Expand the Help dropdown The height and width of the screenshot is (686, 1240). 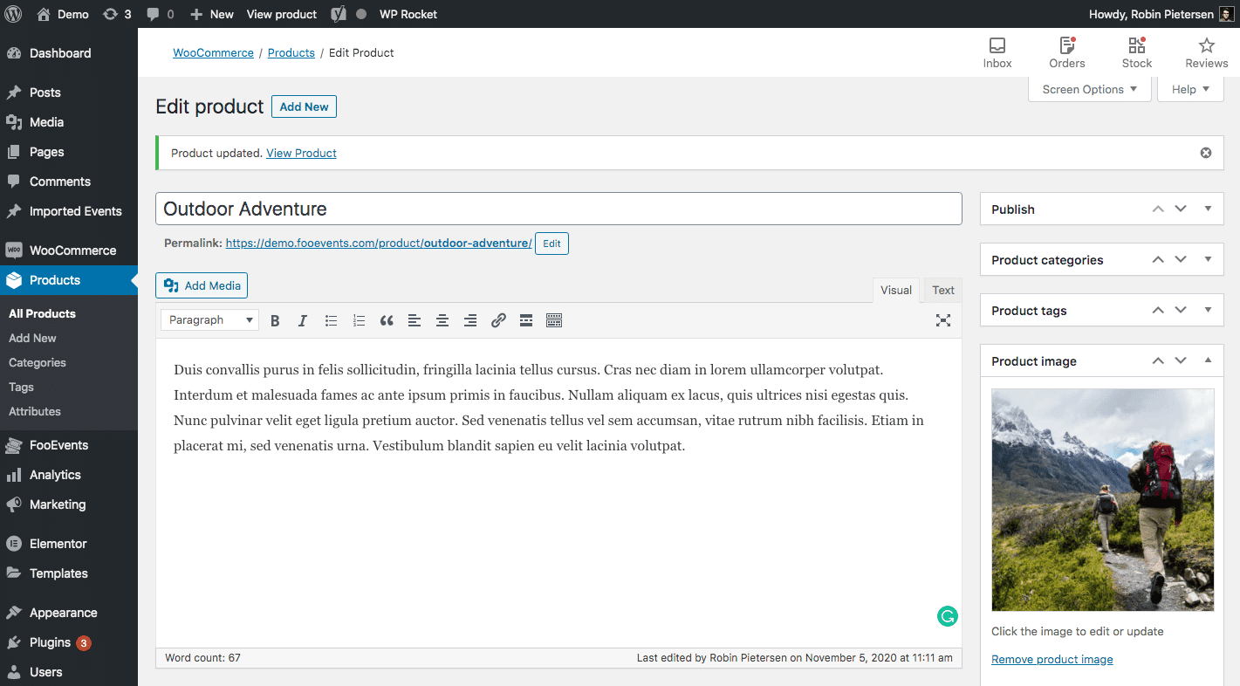tap(1190, 89)
